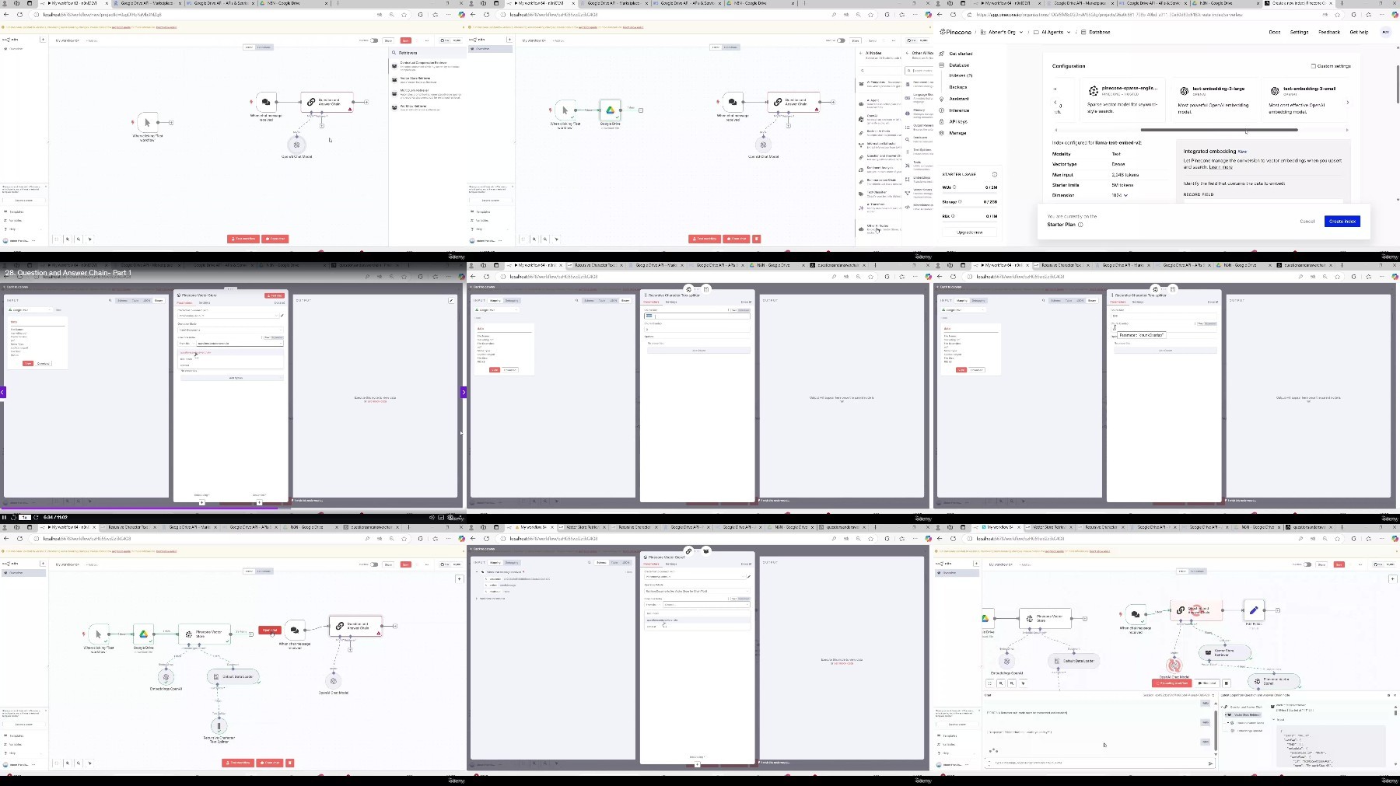
Task: Open the user avatar on the Pinecone page
Action: pos(1385,32)
